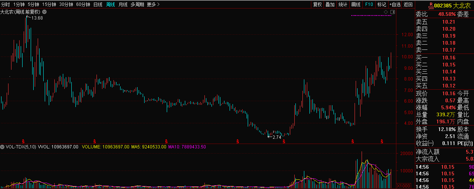
Task: Click the 委比 value 48.50%
Action: tap(447, 14)
